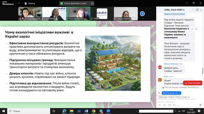Open the Meeting tab at top
204x114 pixels.
coord(30,3)
